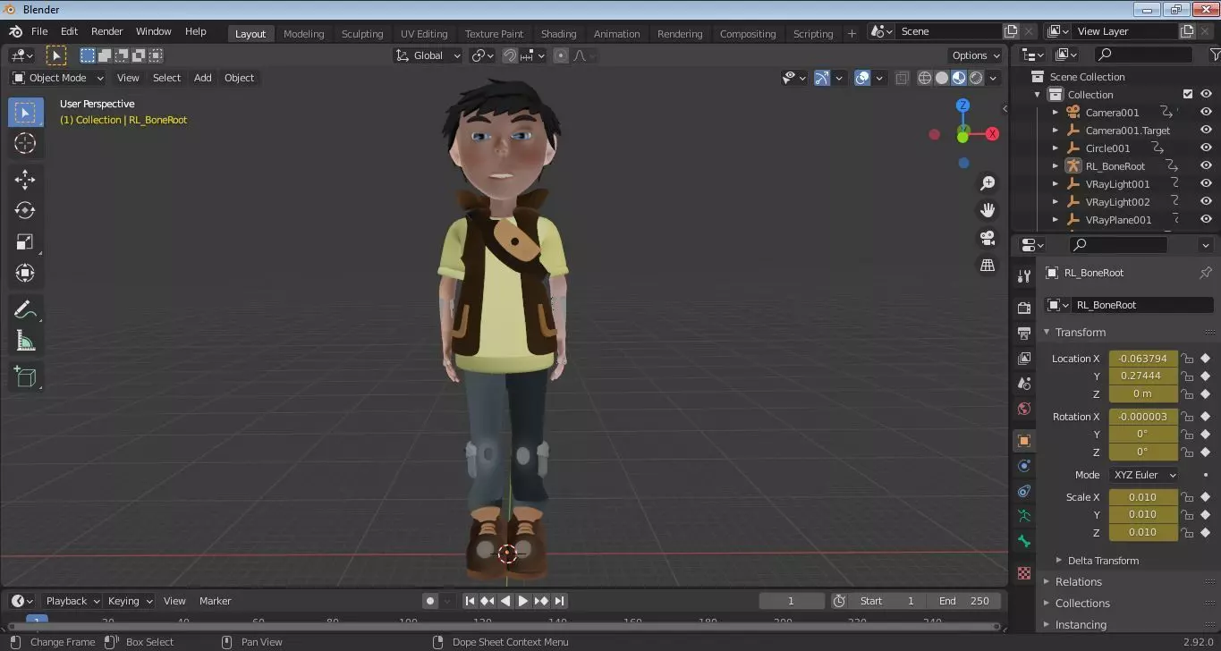
Task: Hide Camera001 using its eye icon
Action: [x=1206, y=113]
